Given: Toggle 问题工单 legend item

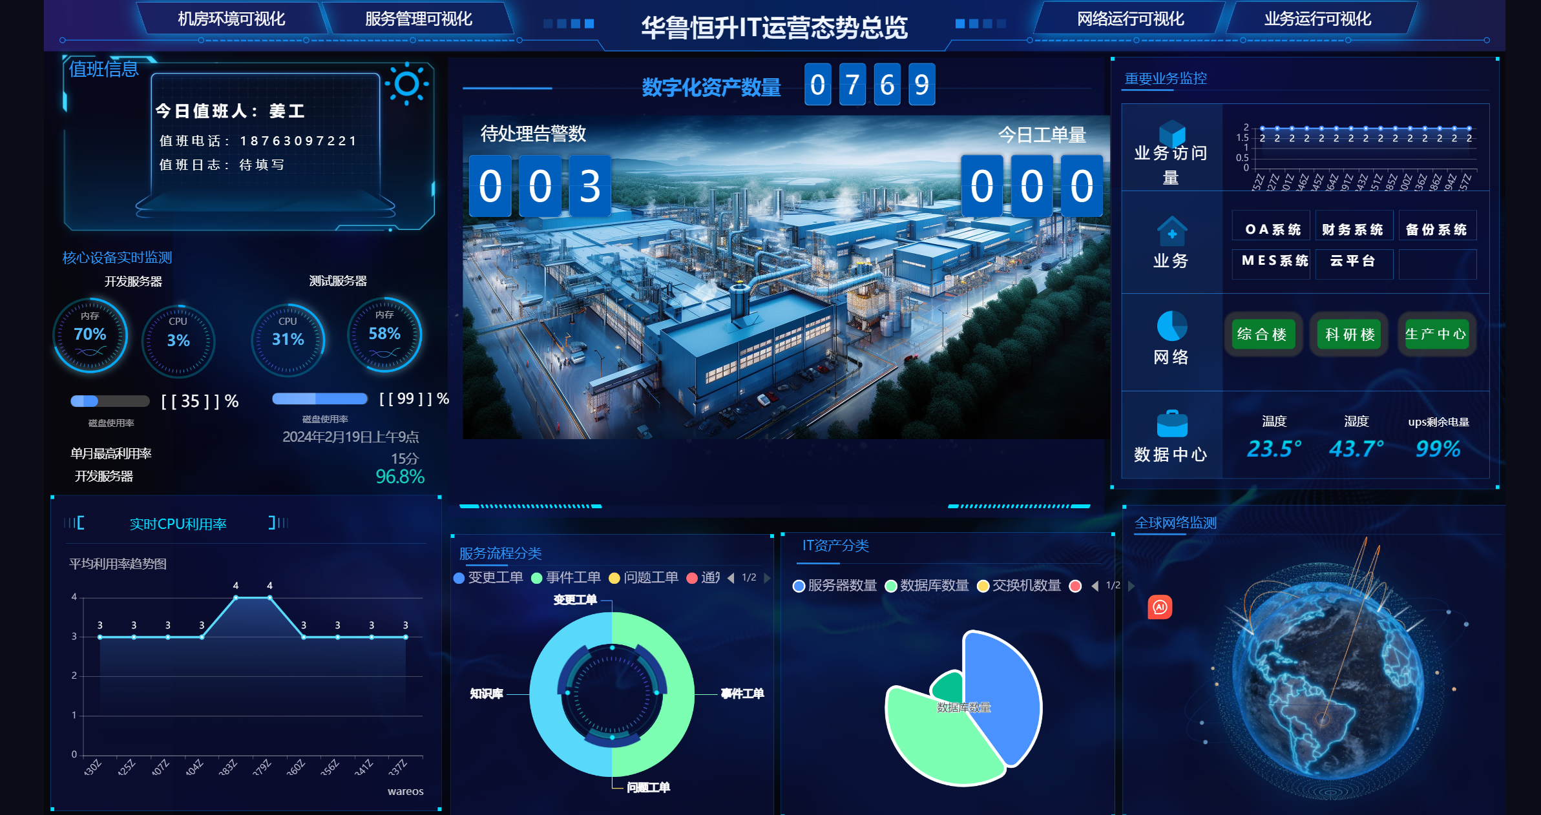Looking at the screenshot, I should 644,577.
